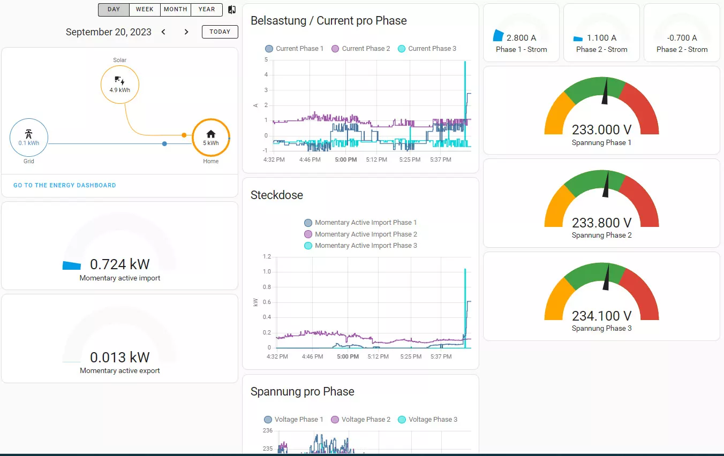Toggle Voltage Phase 3 legend series
Screen dimensions: 724x456
coord(428,420)
